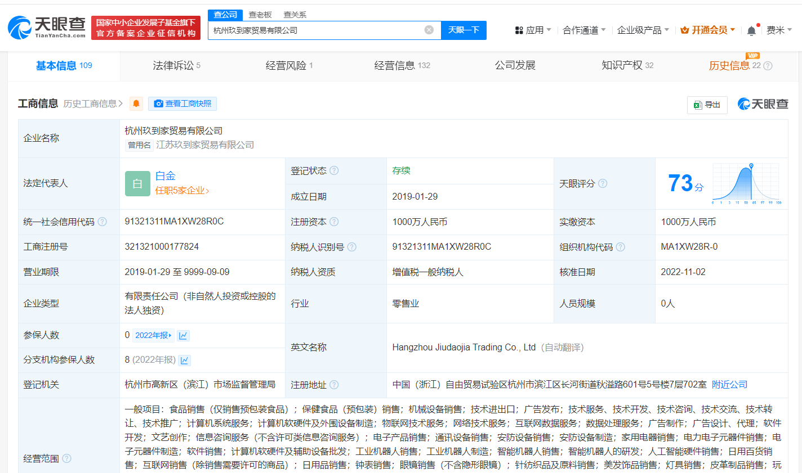This screenshot has height=473, width=802.
Task: Click the 天眼一下 search button
Action: pyautogui.click(x=464, y=30)
